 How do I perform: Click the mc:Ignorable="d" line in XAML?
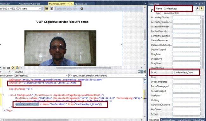click(x=21, y=89)
